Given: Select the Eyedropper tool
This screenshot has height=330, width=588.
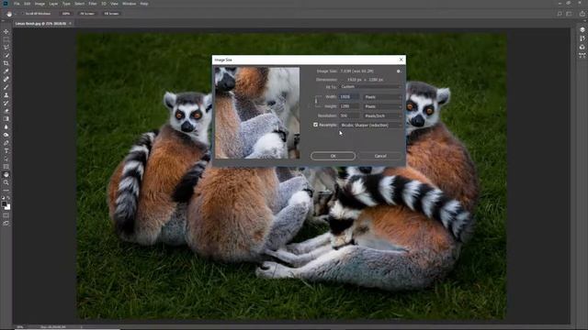Looking at the screenshot, I should tap(6, 71).
